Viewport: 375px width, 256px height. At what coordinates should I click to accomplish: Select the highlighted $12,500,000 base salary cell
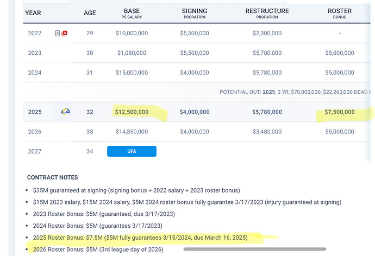[x=132, y=112]
